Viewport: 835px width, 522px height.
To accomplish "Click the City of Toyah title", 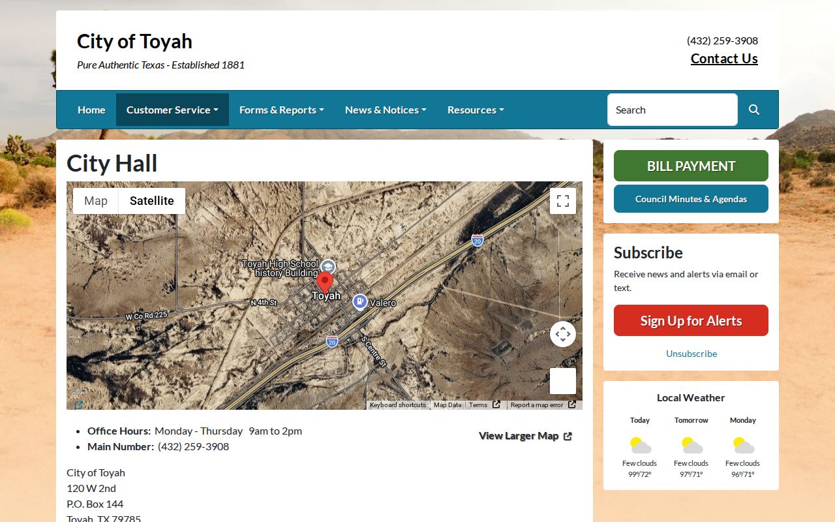I will [x=134, y=41].
